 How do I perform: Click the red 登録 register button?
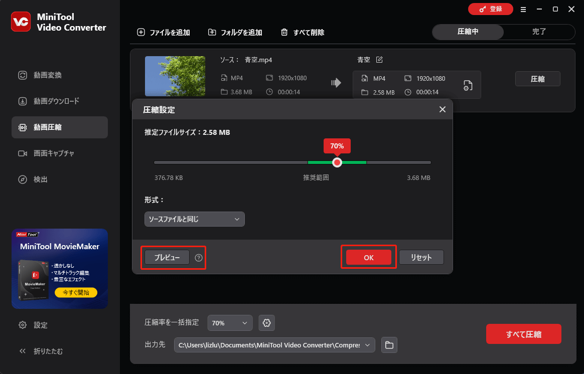coord(491,10)
